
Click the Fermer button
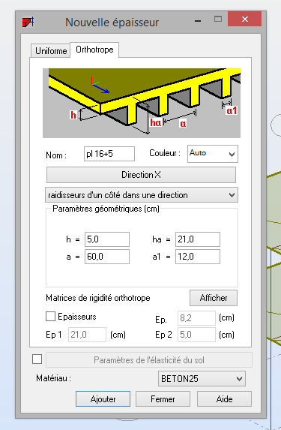pos(163,399)
